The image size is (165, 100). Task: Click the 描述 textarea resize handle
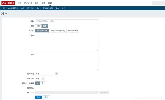pyautogui.click(x=98, y=70)
